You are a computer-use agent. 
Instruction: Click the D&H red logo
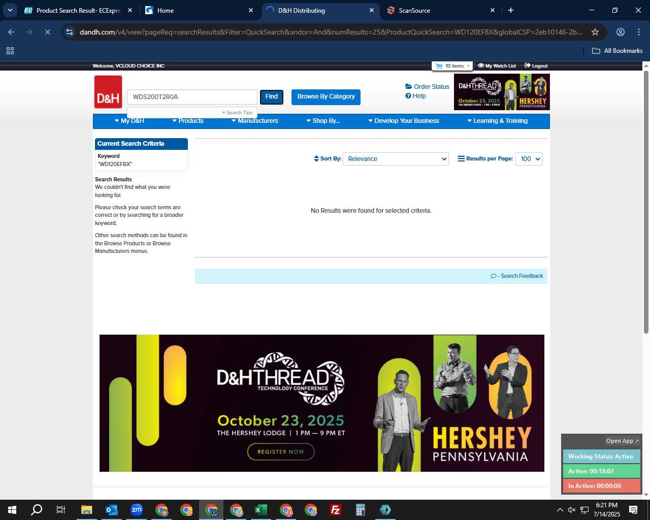[x=108, y=92]
